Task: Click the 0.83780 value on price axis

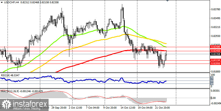Action: (x=215, y=9)
